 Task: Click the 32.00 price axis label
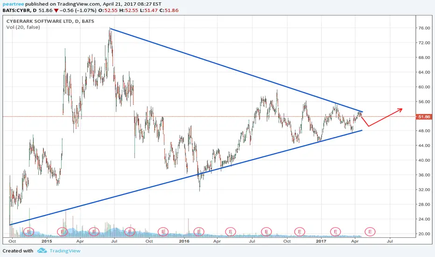click(x=424, y=190)
